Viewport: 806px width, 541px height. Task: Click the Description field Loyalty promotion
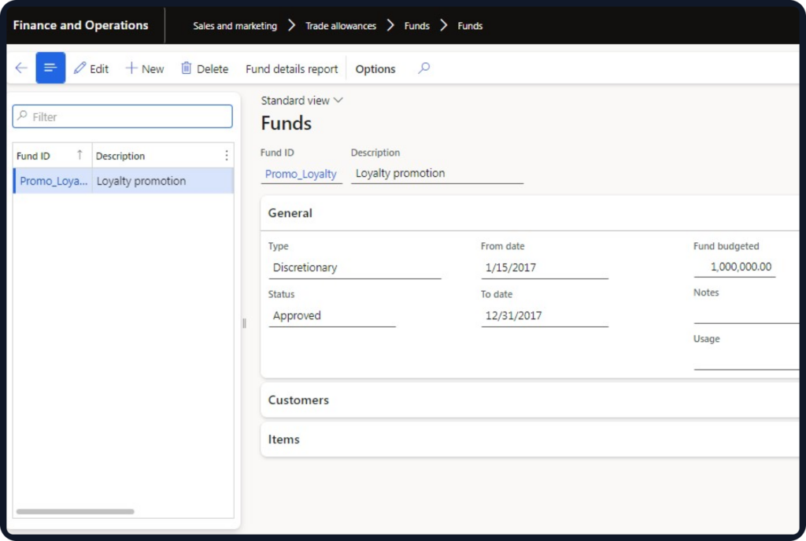click(x=437, y=174)
